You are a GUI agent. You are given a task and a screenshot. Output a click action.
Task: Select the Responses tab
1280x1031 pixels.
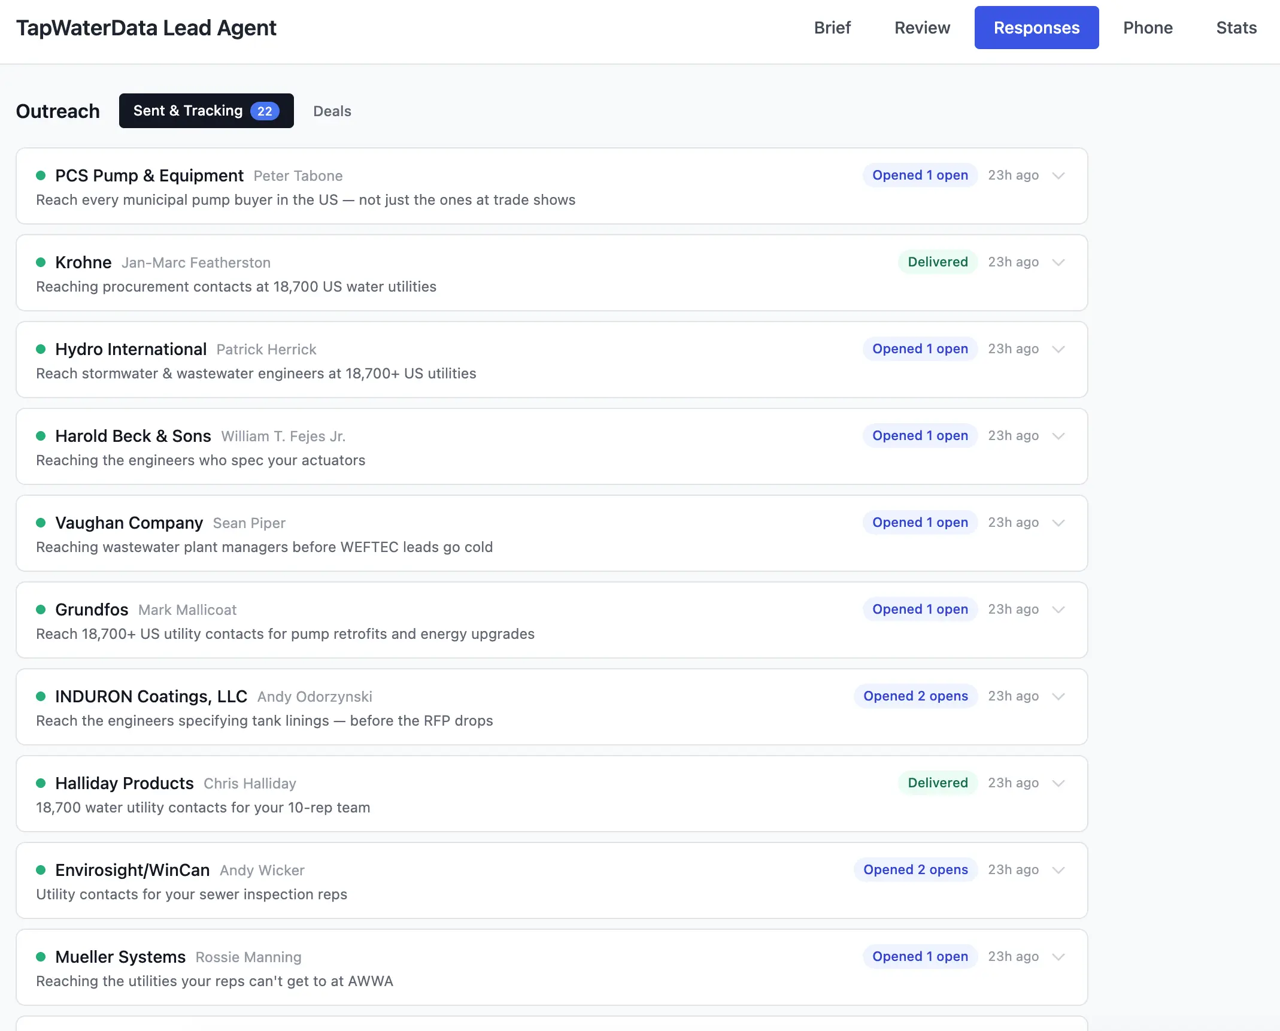click(x=1036, y=28)
